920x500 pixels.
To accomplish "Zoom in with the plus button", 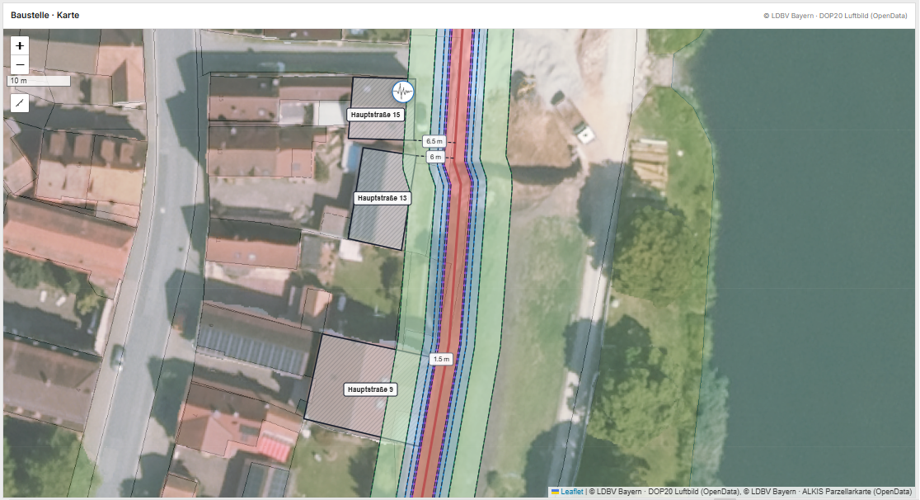I will click(x=19, y=46).
